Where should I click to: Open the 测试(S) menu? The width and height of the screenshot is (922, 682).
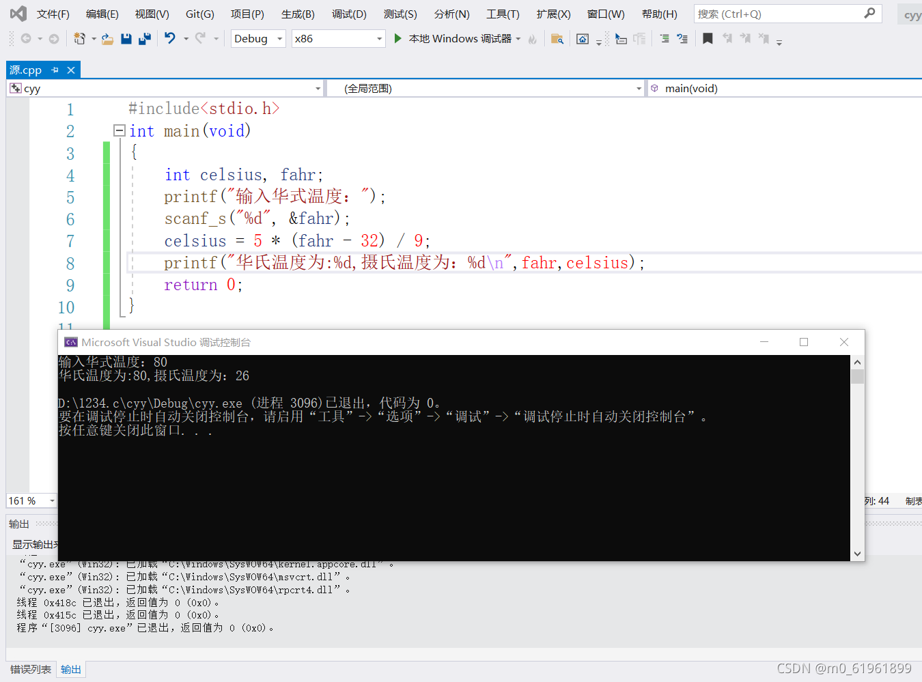coord(400,14)
